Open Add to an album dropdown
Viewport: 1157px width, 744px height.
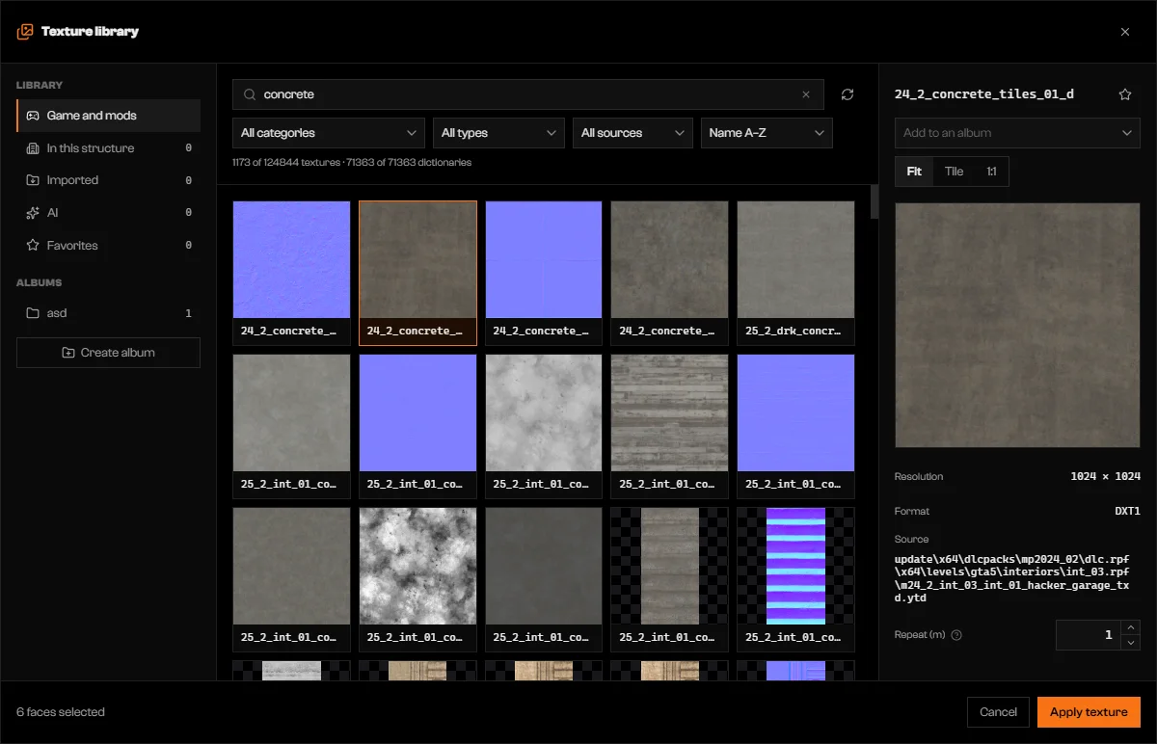[1017, 133]
